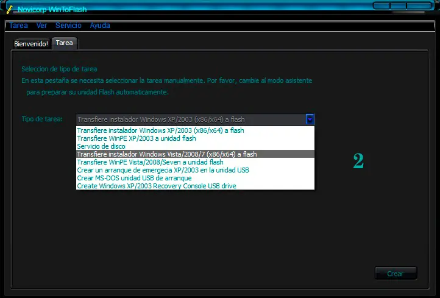This screenshot has height=298, width=440.
Task: Select the Servicio de disco option
Action: click(195, 146)
